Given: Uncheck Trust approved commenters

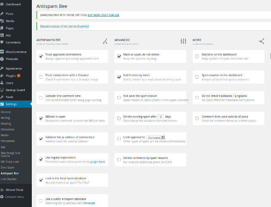Looking at the screenshot, I should [x=41, y=56].
